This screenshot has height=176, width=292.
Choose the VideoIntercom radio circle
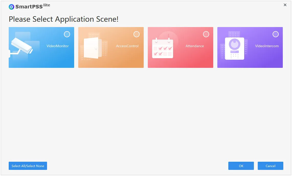(276, 34)
